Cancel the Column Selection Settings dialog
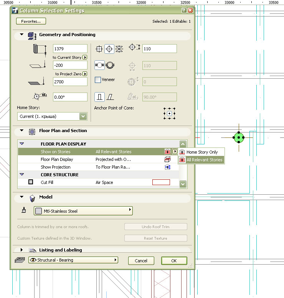The width and height of the screenshot is (284, 298). click(141, 261)
